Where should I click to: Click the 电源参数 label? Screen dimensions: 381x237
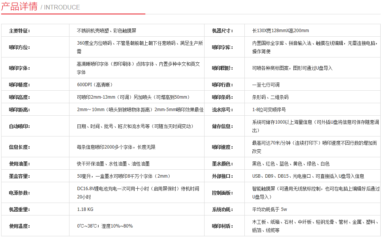pos(19,193)
